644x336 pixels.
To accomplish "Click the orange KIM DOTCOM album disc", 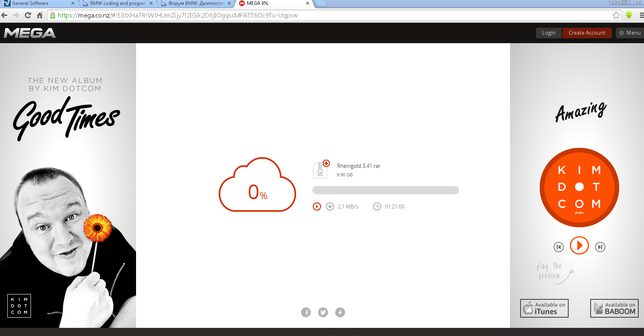I will [x=579, y=187].
